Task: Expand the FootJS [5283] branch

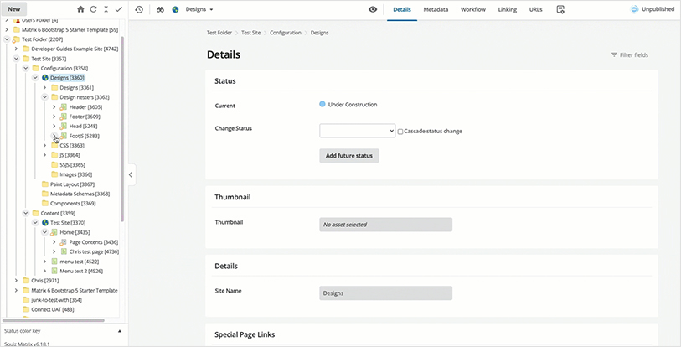Action: [x=54, y=136]
